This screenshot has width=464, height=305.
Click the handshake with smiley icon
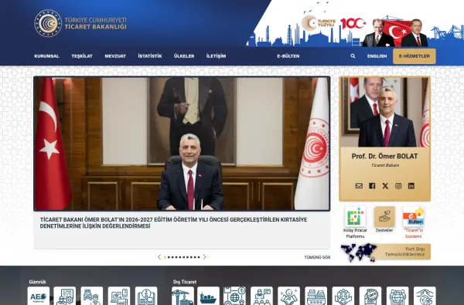(288, 296)
